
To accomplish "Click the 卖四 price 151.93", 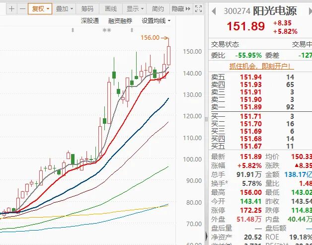I will pos(251,84).
